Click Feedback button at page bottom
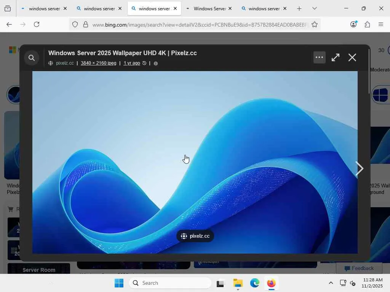 click(359, 268)
